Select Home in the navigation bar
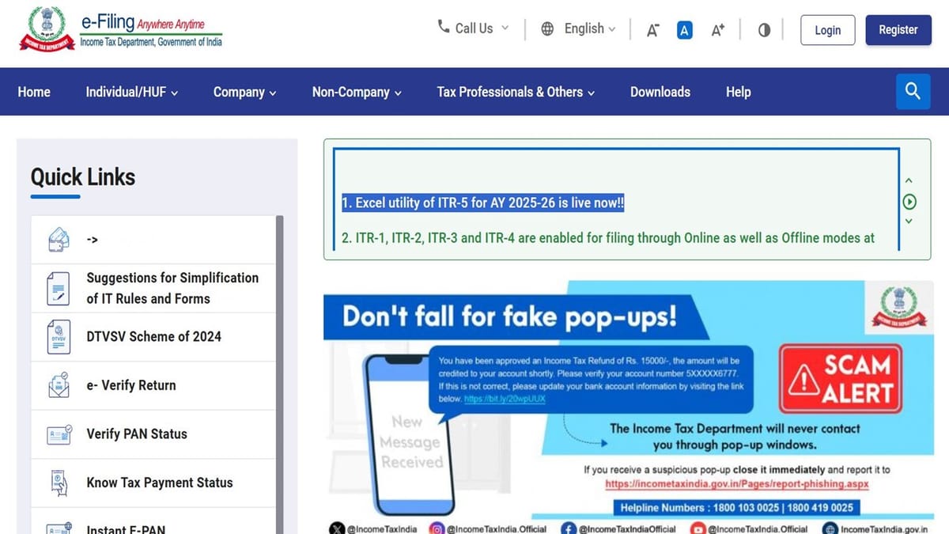This screenshot has width=949, height=534. [34, 92]
